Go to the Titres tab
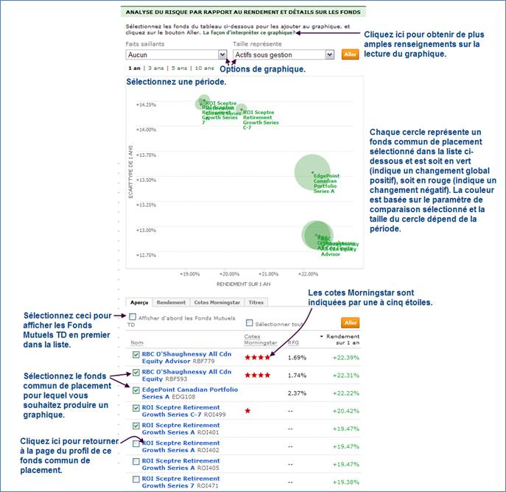 [x=256, y=302]
